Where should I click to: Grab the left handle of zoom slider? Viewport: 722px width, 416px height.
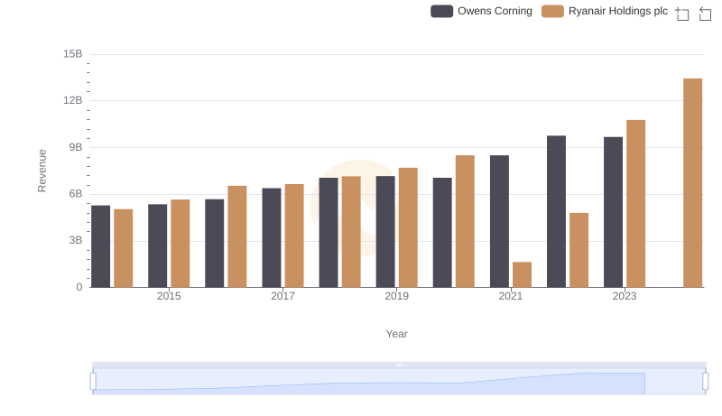point(93,382)
